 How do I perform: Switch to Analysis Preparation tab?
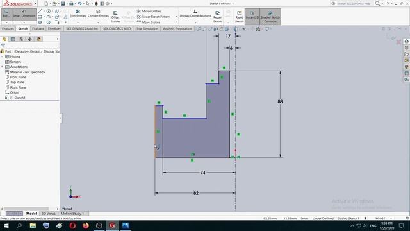pos(177,28)
